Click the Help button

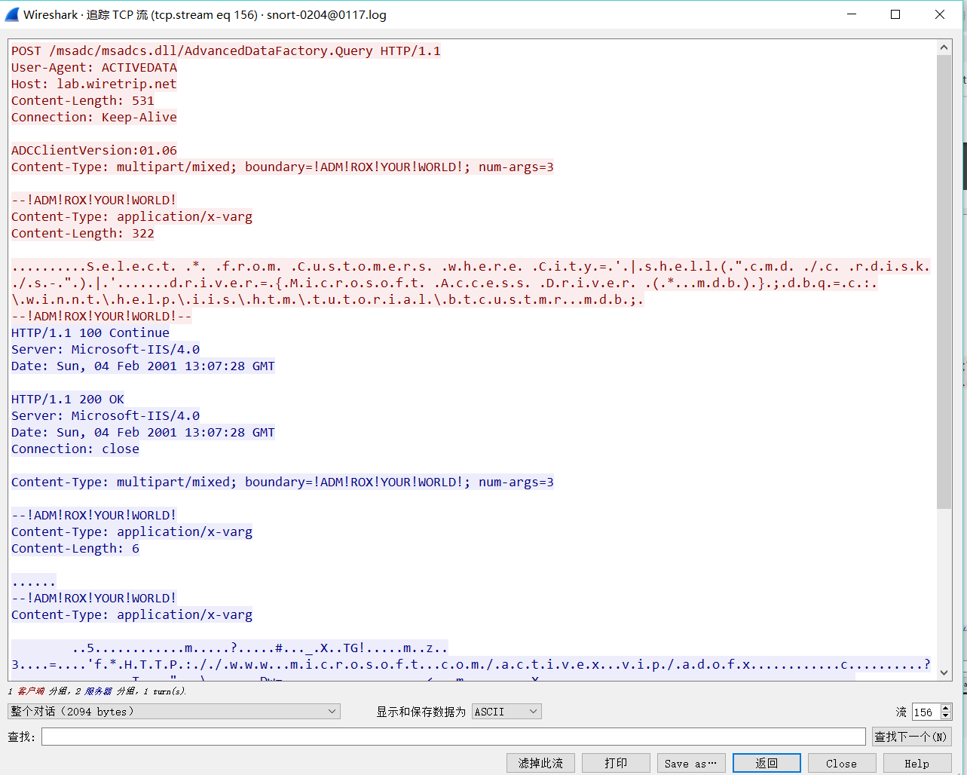(917, 763)
